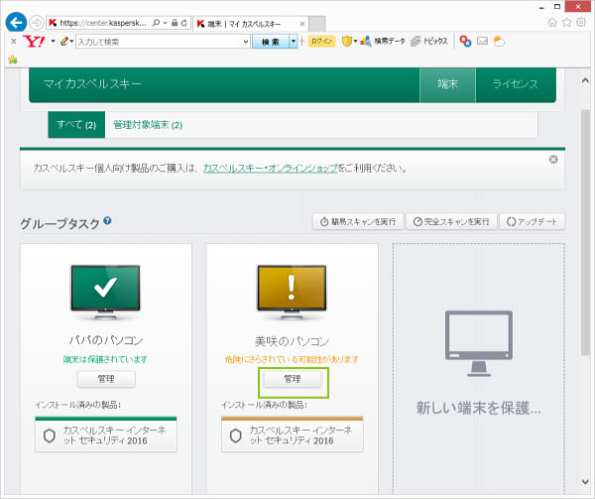Click 新しい端末を保護... text
Screen dimensions: 595x499
[x=479, y=409]
